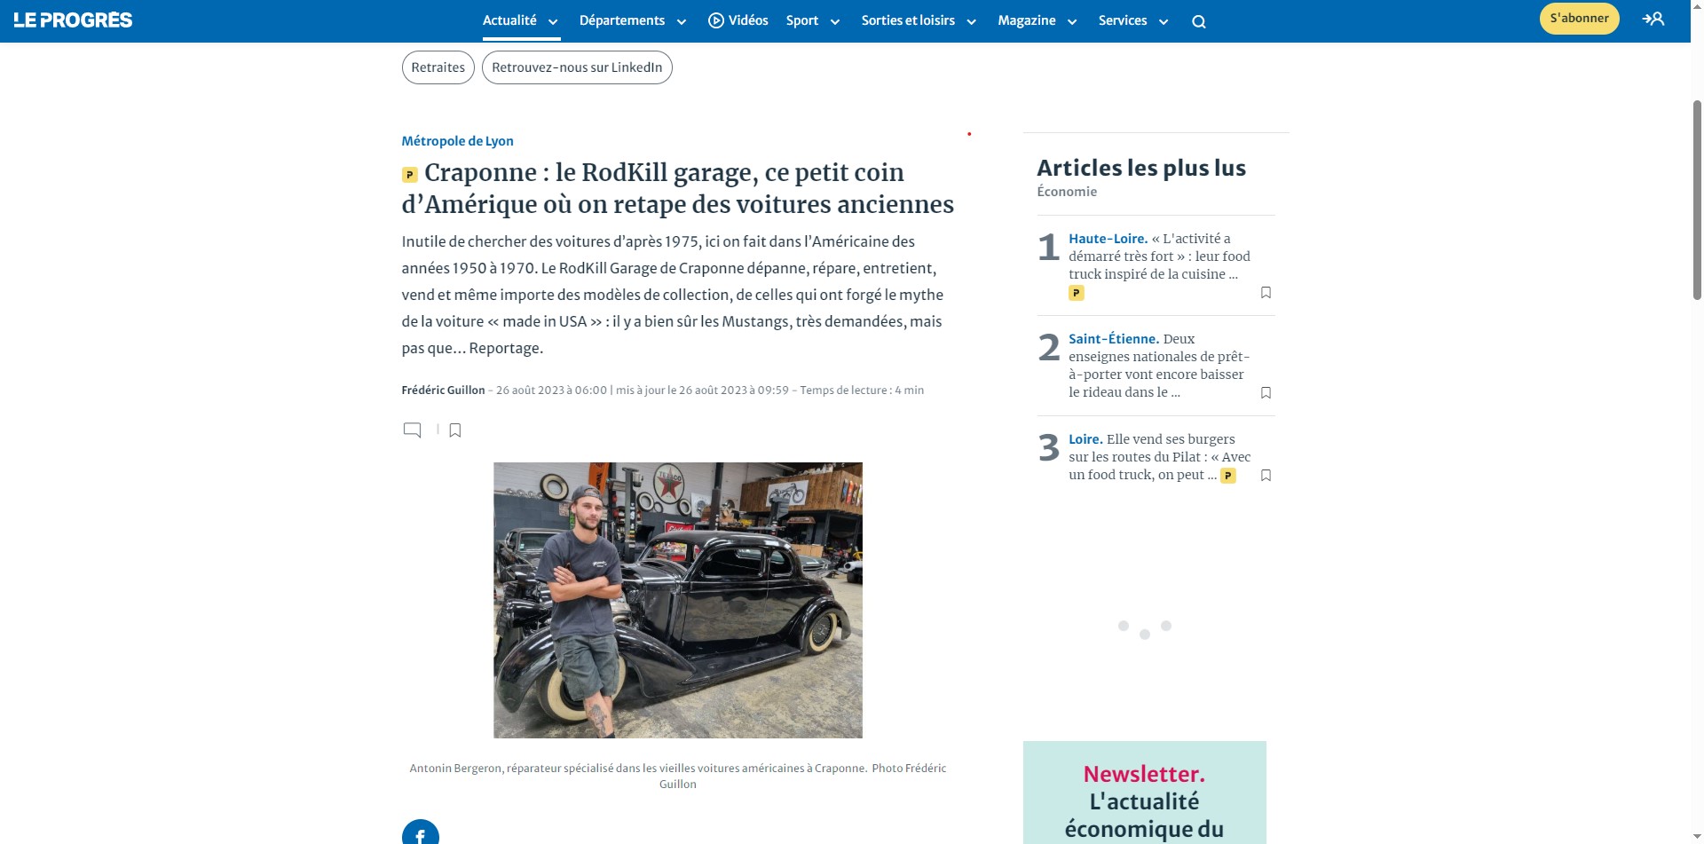
Task: Click the Retraites tag pill
Action: point(438,67)
